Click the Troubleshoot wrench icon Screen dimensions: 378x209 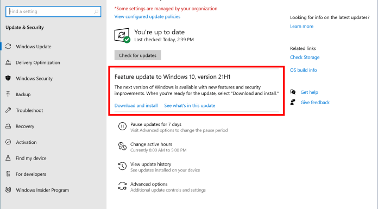(8, 110)
